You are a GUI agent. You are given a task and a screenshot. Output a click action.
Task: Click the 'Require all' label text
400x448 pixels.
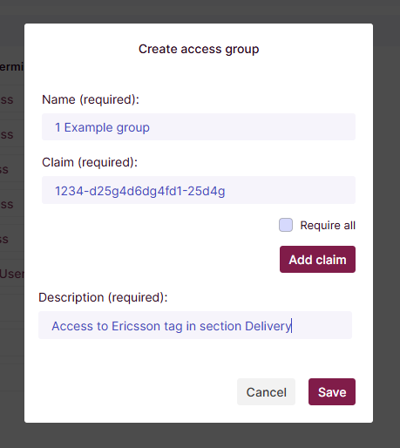coord(328,226)
